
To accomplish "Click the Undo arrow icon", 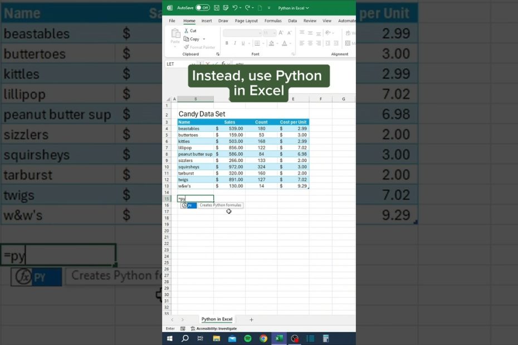I will pyautogui.click(x=235, y=8).
